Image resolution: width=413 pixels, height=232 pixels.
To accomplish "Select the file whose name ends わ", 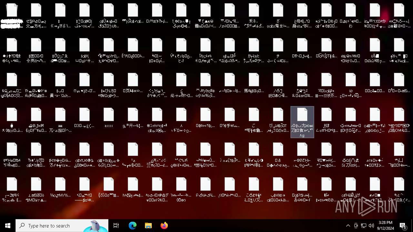I will pos(351,15).
